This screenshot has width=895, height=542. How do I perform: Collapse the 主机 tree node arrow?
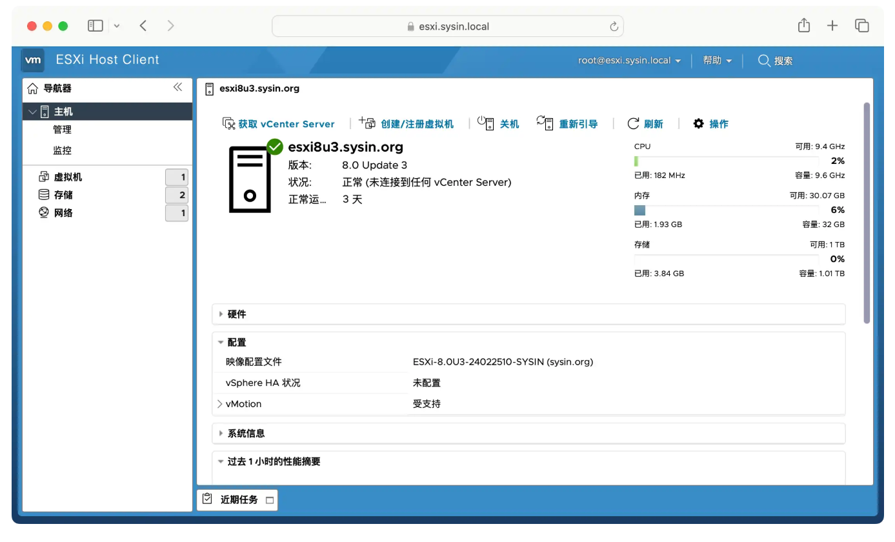click(x=32, y=112)
